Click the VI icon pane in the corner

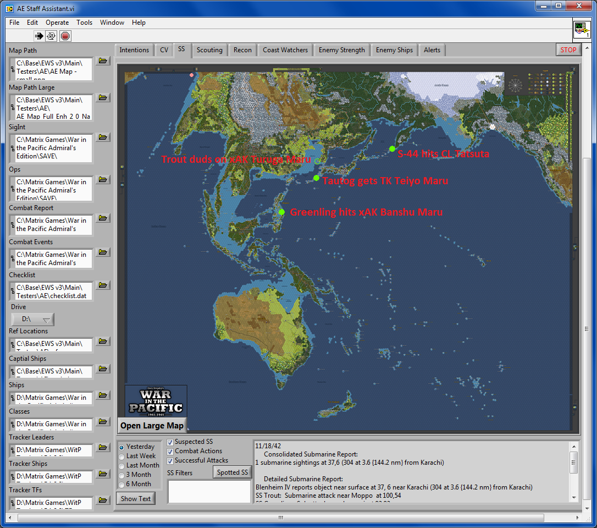point(582,30)
